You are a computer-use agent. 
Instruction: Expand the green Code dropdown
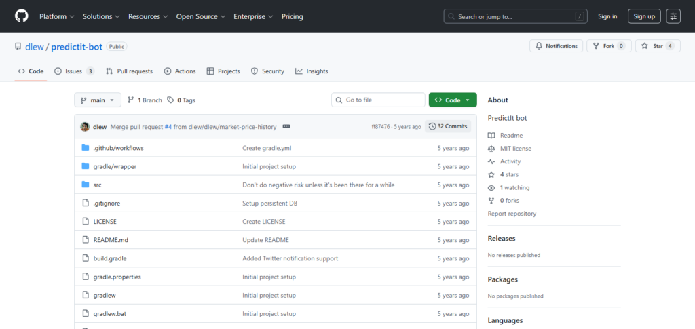(453, 100)
